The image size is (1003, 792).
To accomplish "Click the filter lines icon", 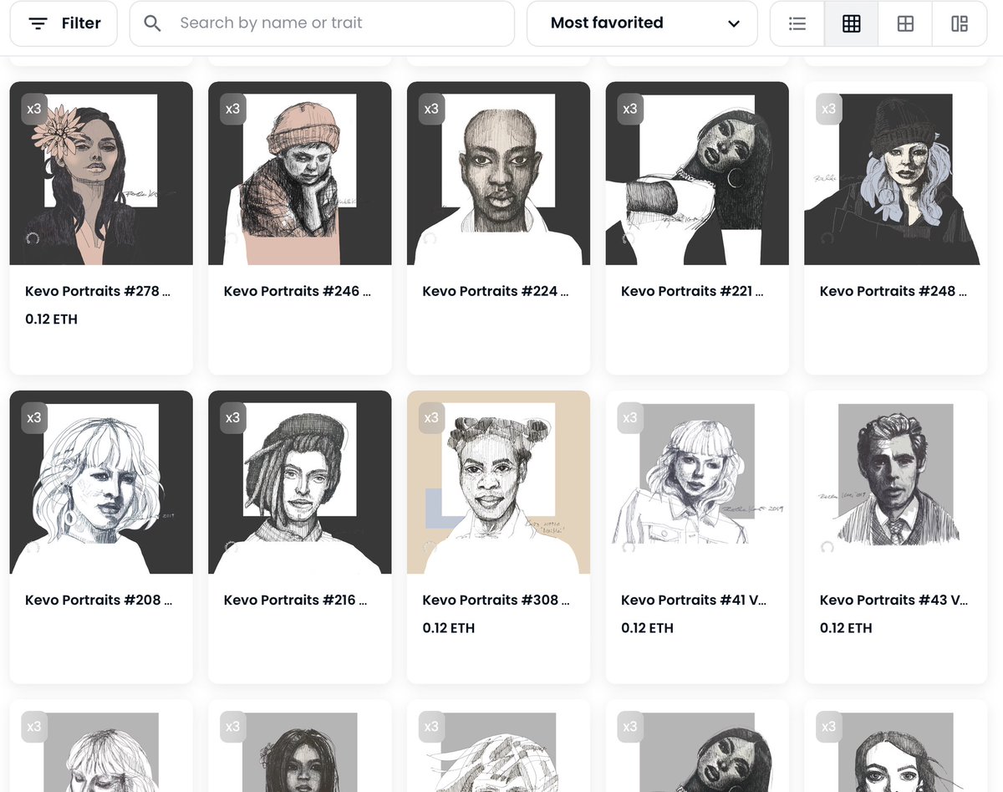I will click(38, 23).
